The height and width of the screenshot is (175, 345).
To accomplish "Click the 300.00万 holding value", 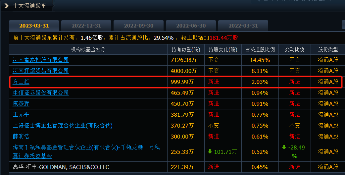I will click(182, 137).
